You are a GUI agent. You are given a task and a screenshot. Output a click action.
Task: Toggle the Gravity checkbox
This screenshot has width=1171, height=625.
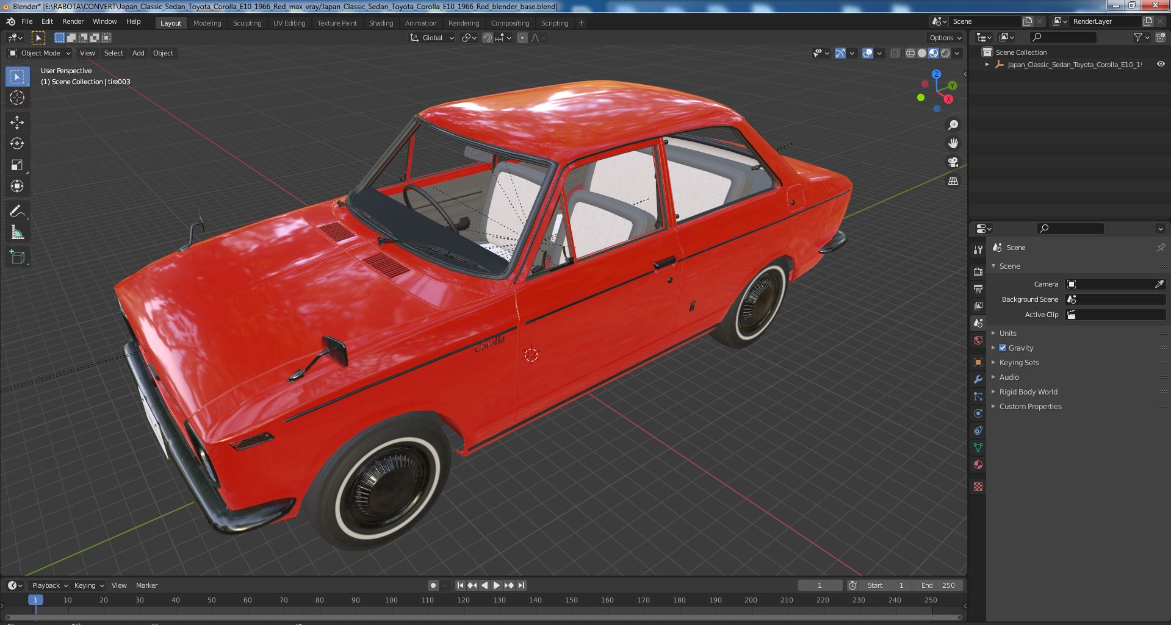1003,348
